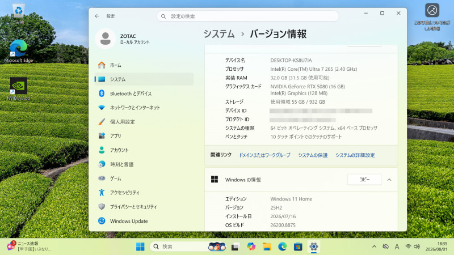This screenshot has height=255, width=454.
Task: Open システムの詳細設定 link
Action: [x=355, y=155]
